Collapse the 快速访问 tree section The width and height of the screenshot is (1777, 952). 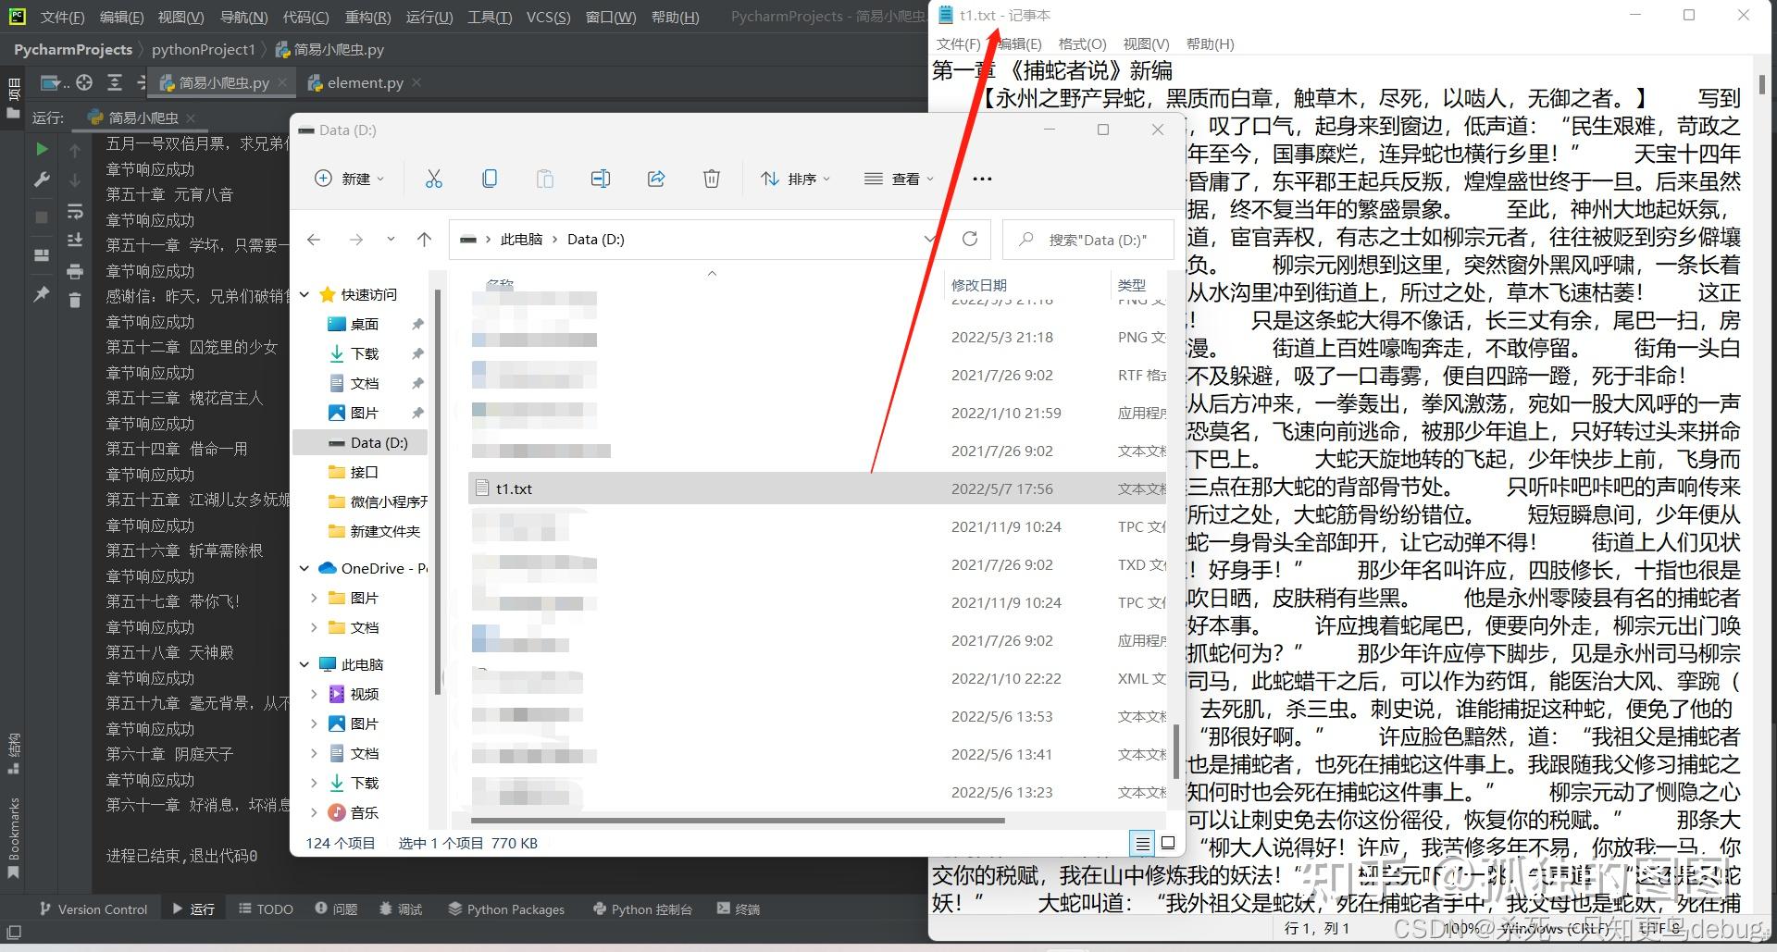[x=304, y=294]
